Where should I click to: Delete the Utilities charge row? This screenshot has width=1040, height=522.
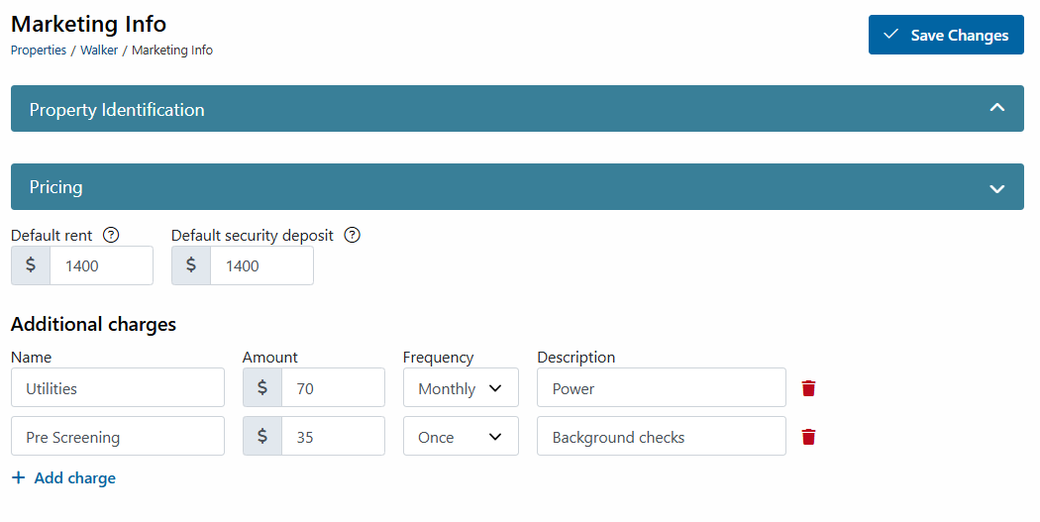808,388
